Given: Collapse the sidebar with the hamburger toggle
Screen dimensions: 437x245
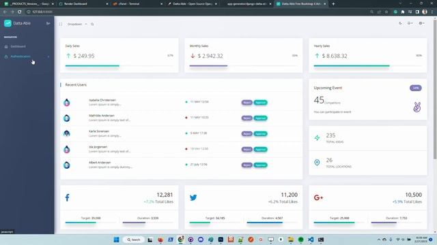Looking at the screenshot, I should click(x=48, y=23).
